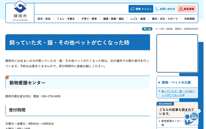Open the AIに質問 chat assistant
Screen dimensions: 206x129
[191, 118]
